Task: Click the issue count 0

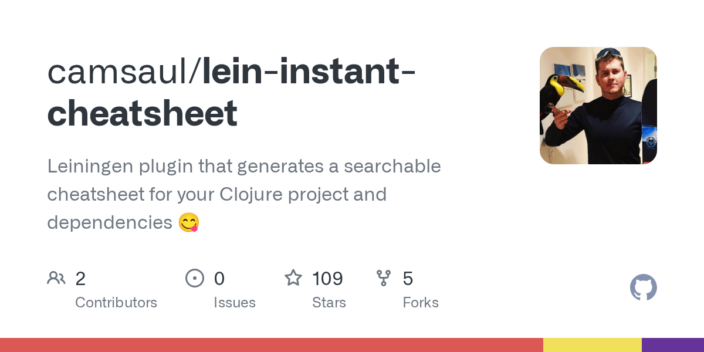Action: (219, 279)
